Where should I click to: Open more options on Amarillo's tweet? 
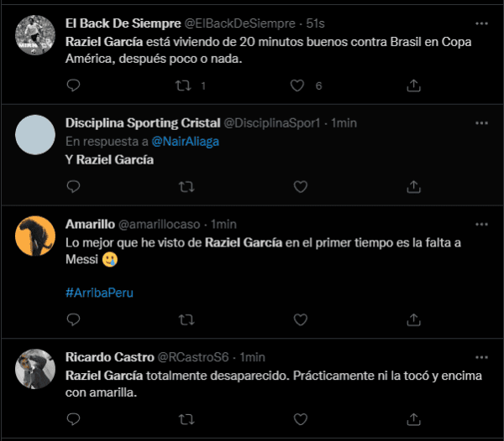tap(481, 224)
